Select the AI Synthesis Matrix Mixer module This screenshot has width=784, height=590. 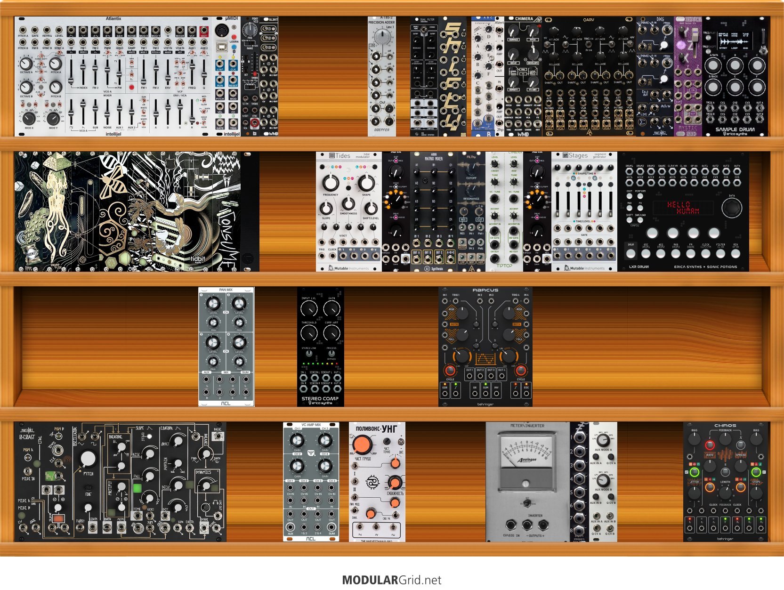(x=434, y=211)
